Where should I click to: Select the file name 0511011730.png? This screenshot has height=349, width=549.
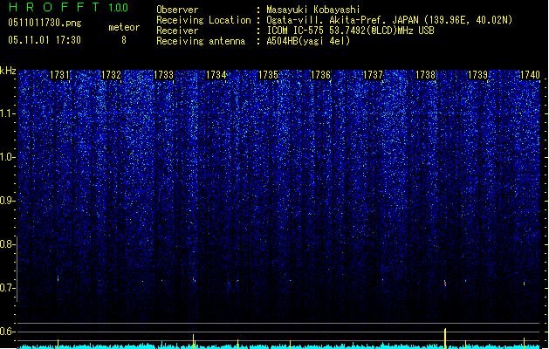(x=45, y=23)
